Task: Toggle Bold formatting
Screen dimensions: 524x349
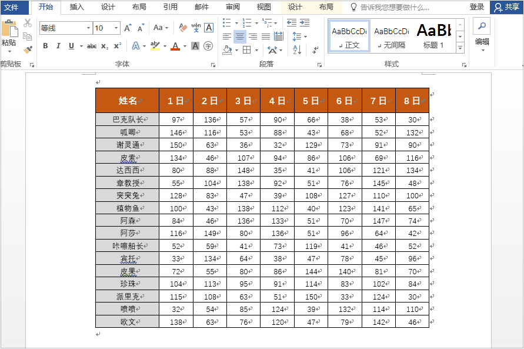Action: 45,46
